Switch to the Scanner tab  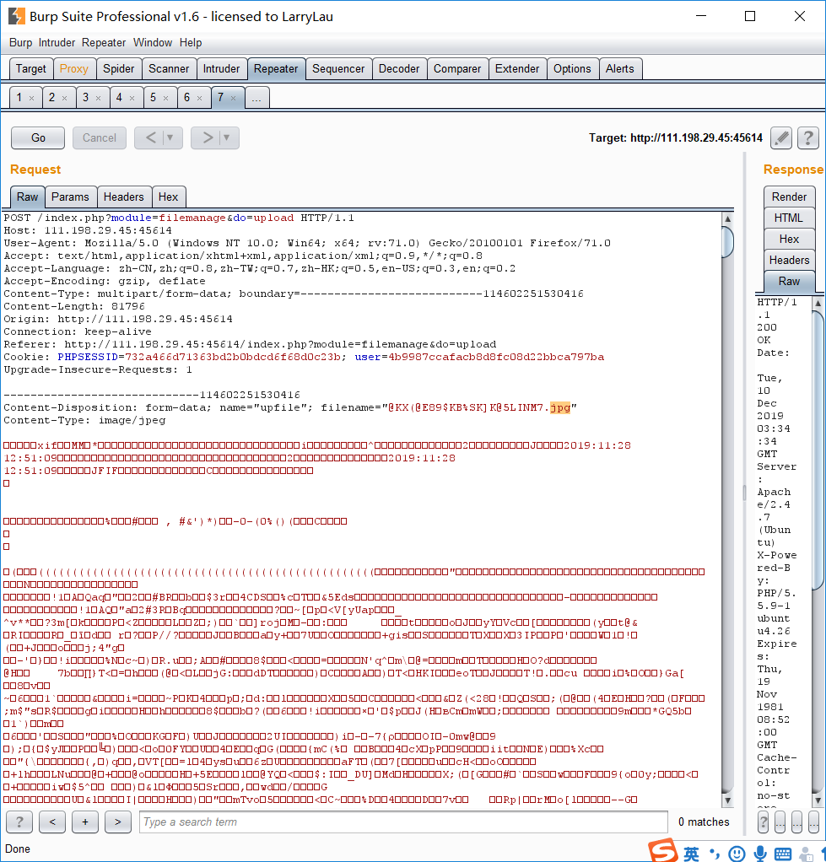[x=169, y=69]
